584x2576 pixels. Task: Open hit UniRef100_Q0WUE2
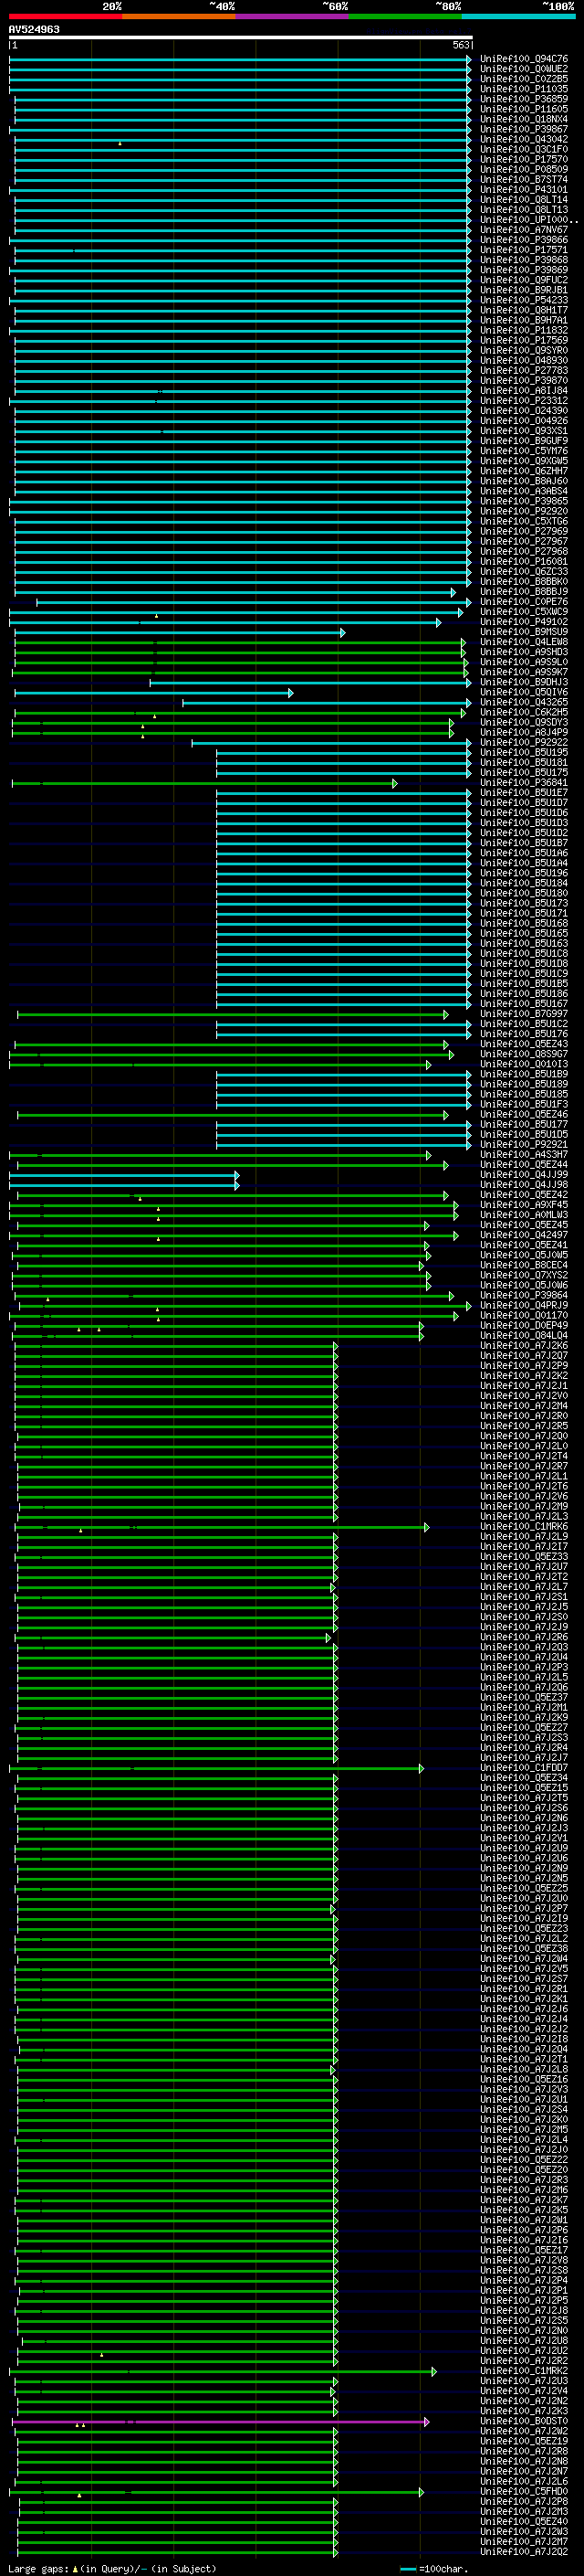(x=524, y=69)
